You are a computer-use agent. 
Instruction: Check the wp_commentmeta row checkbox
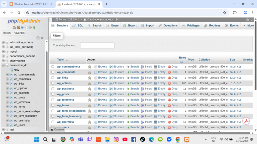(x=53, y=67)
